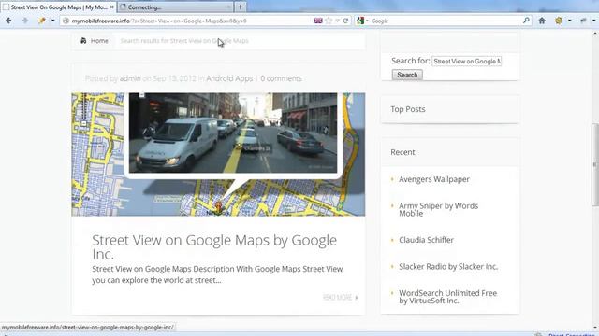This screenshot has width=599, height=336.
Task: Open Street View map post thumbnail
Action: [218, 154]
